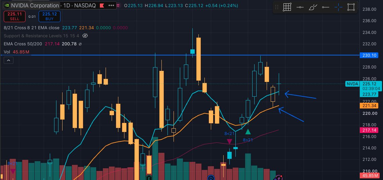Click the red flag icon in title bar

tap(102, 5)
